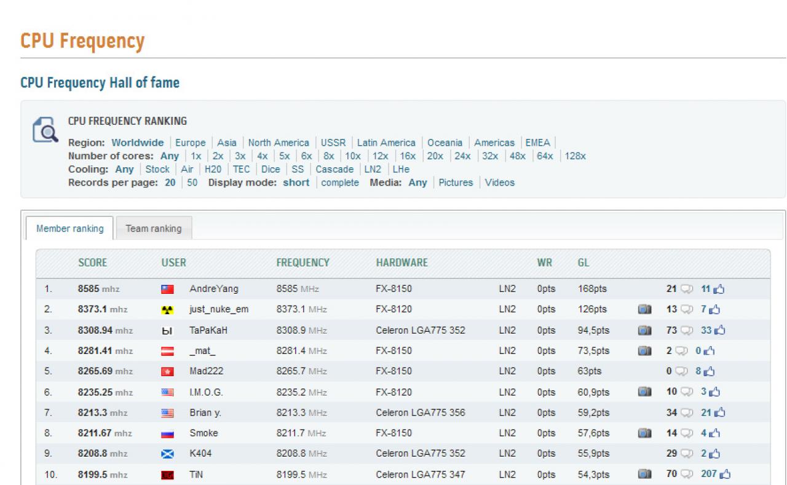Click the FX-8150 hardware link for _mat_
The height and width of the screenshot is (485, 787).
pyautogui.click(x=394, y=351)
